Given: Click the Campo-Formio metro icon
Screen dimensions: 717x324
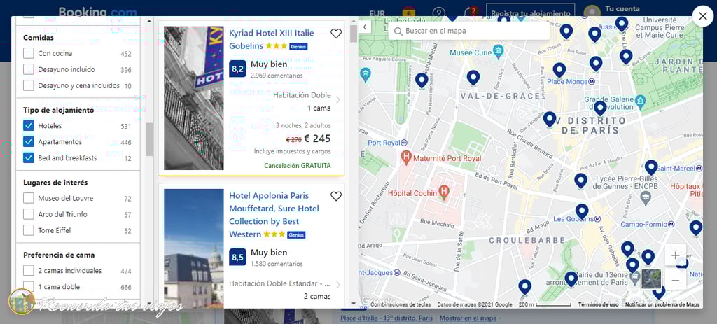Looking at the screenshot, I should coord(671,225).
